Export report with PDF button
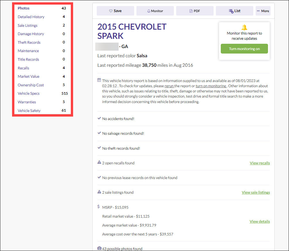The image size is (289, 251). tap(195, 11)
